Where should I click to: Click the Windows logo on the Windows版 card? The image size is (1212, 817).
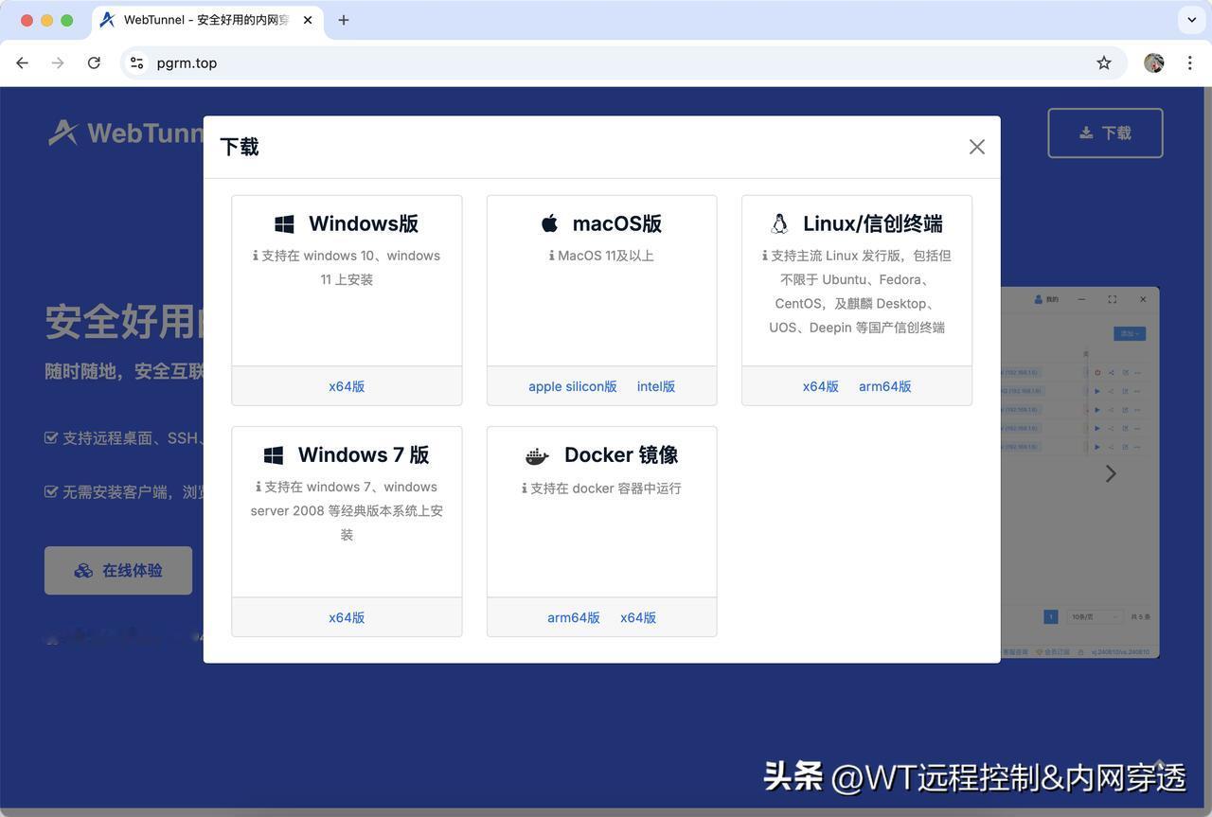284,223
